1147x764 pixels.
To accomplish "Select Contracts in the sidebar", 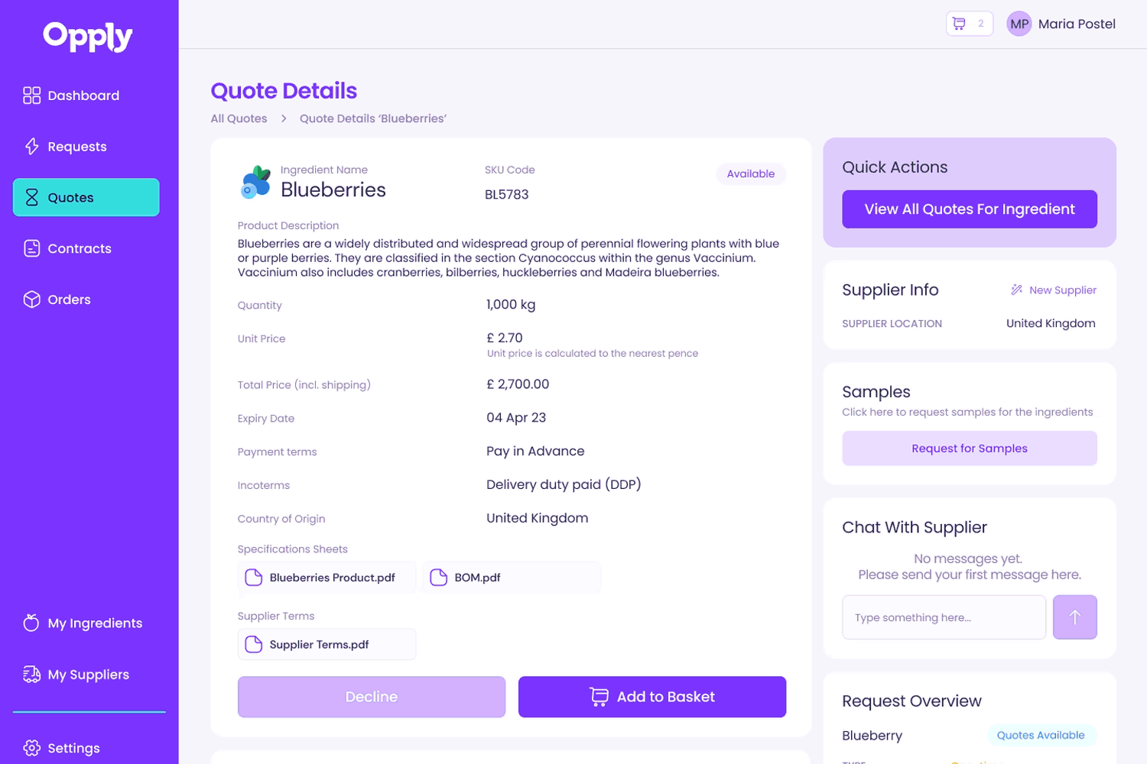I will click(79, 248).
